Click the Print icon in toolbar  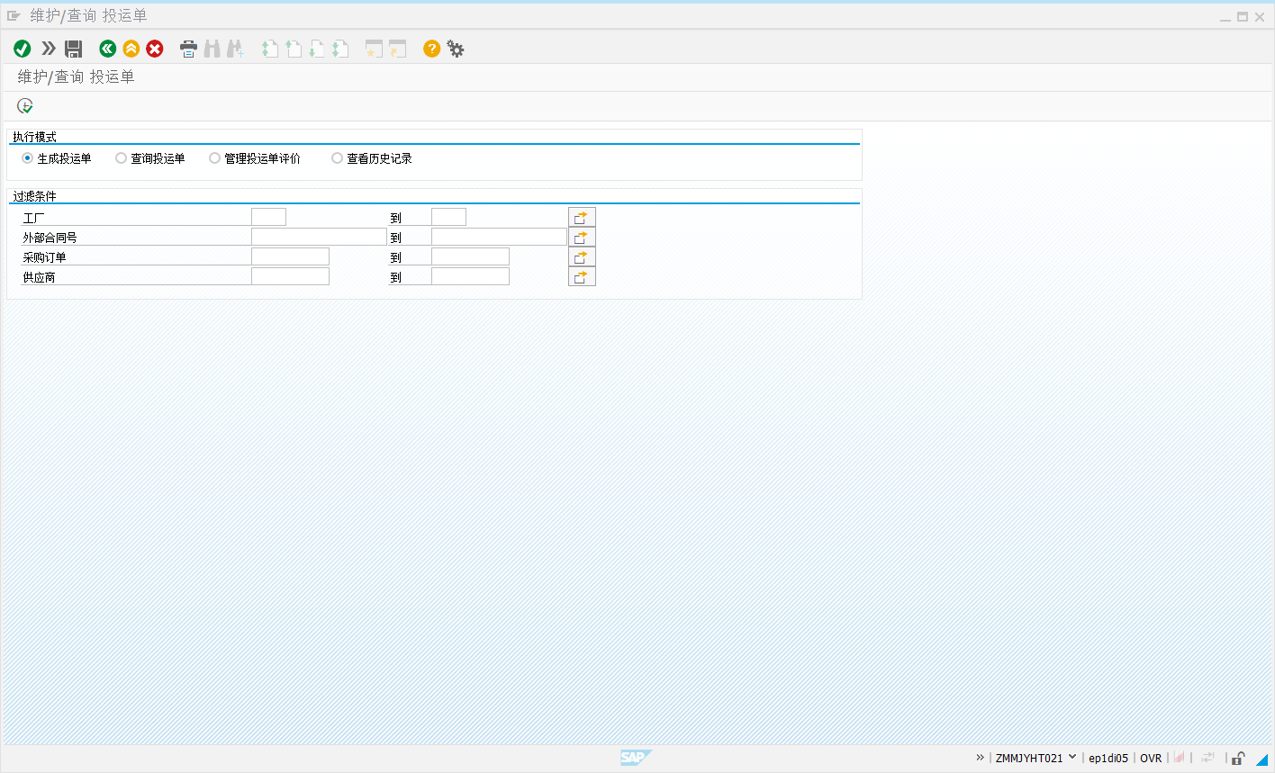coord(188,49)
